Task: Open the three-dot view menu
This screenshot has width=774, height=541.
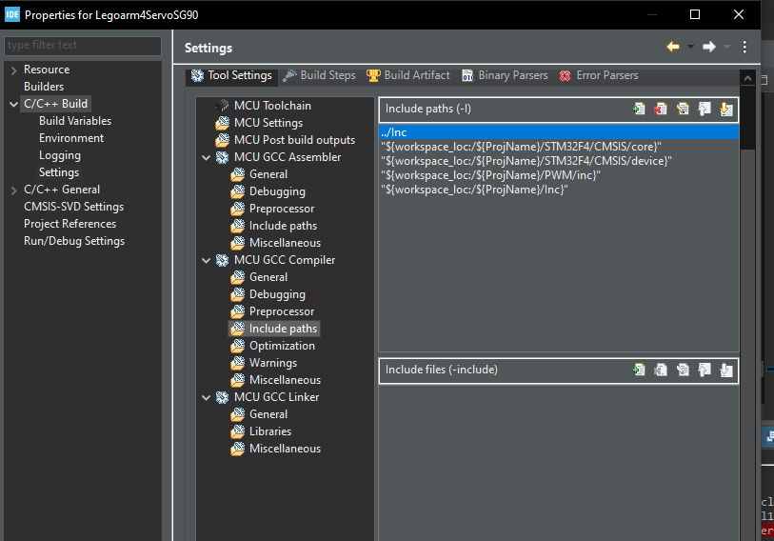Action: pos(744,47)
